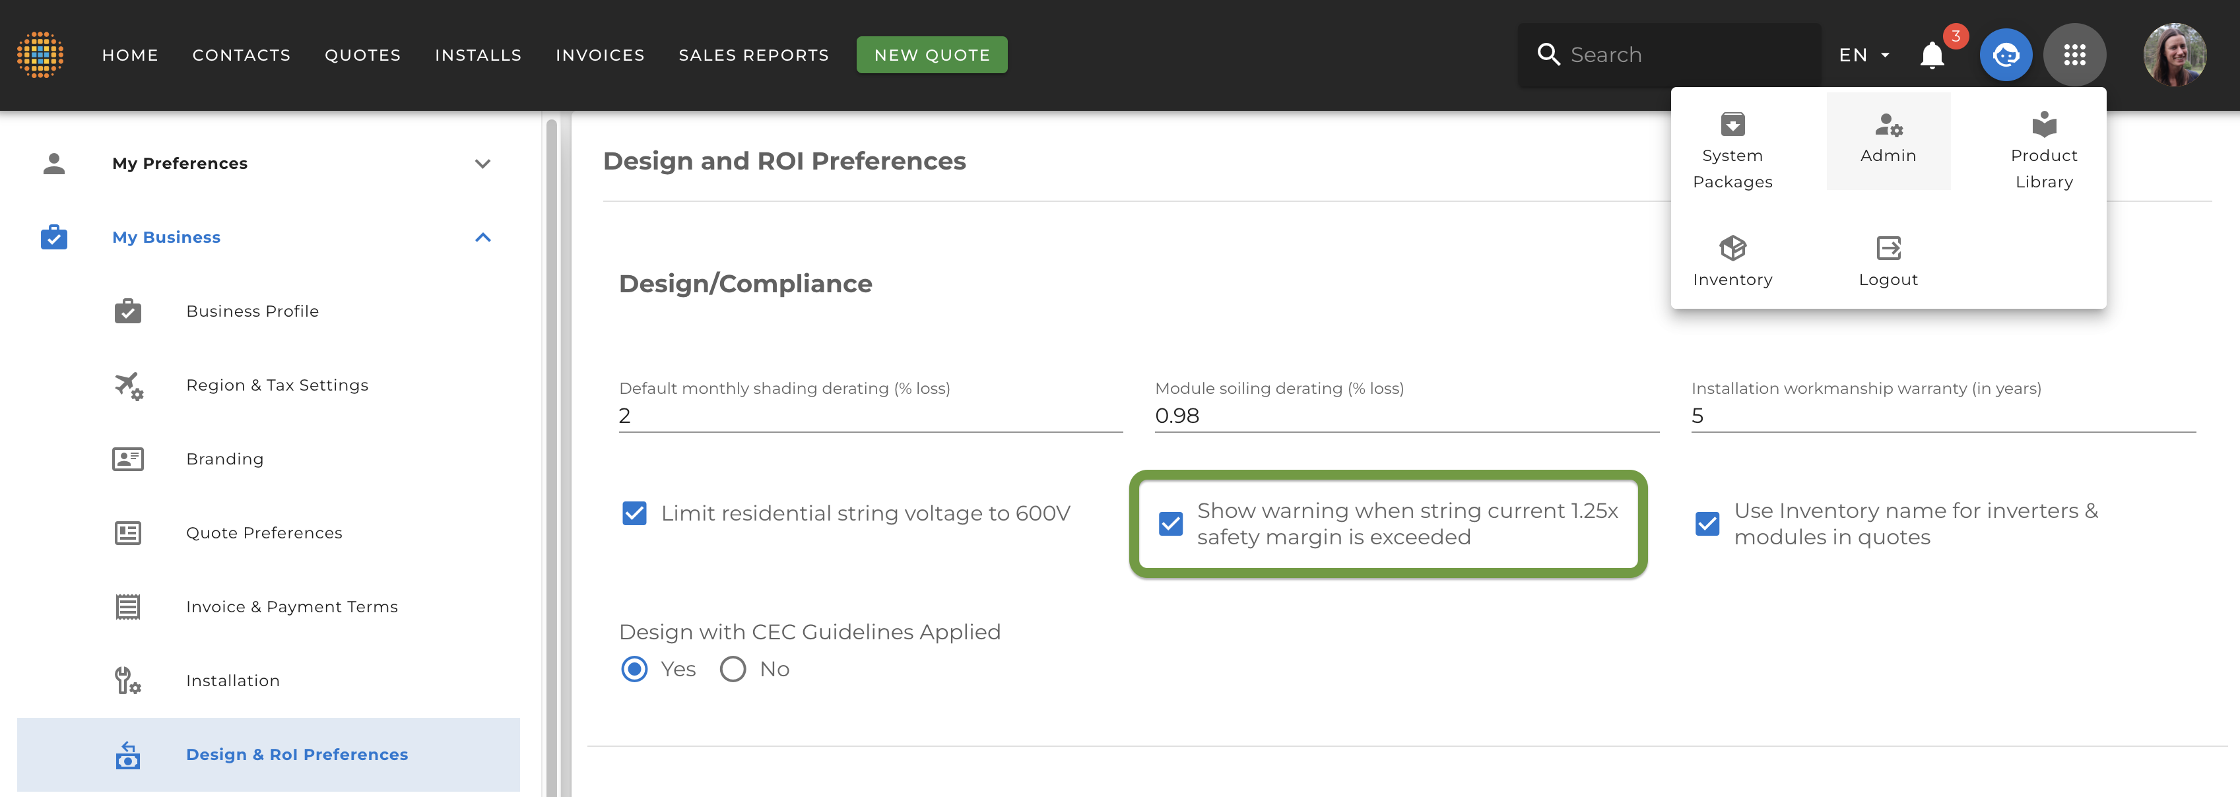Edit Module soiling derating field
2240x797 pixels.
1406,416
